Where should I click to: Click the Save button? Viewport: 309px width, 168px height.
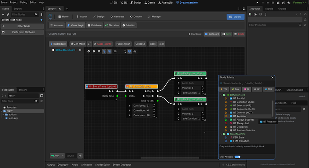pos(227,34)
